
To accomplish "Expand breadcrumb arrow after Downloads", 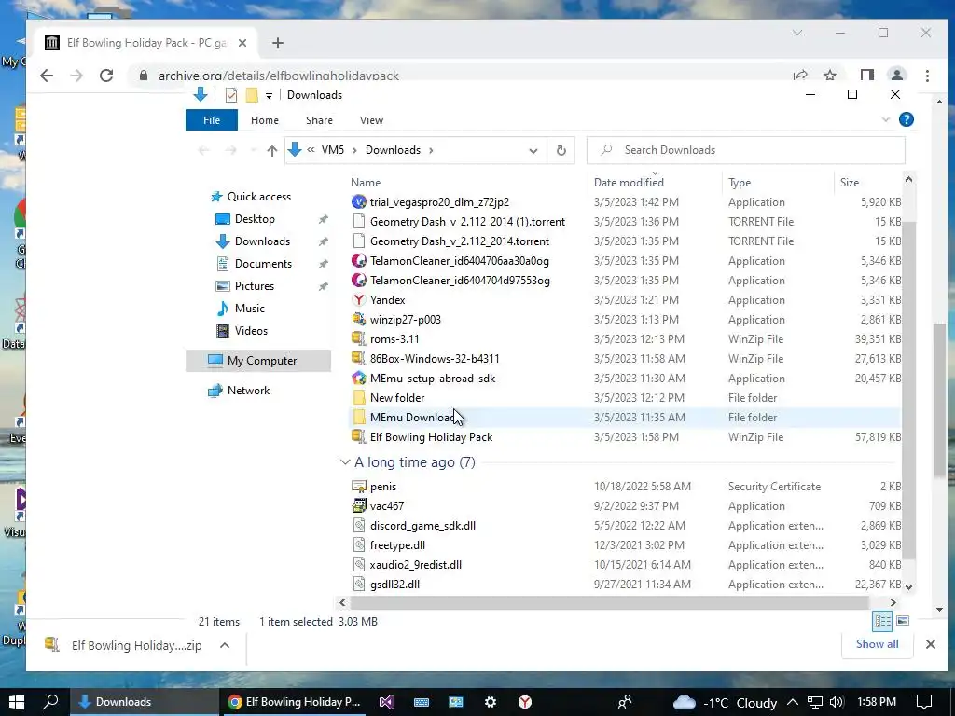I will pyautogui.click(x=431, y=150).
